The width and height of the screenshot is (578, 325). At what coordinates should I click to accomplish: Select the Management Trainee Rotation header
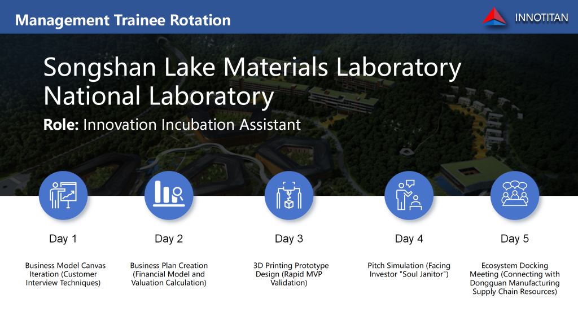point(122,20)
